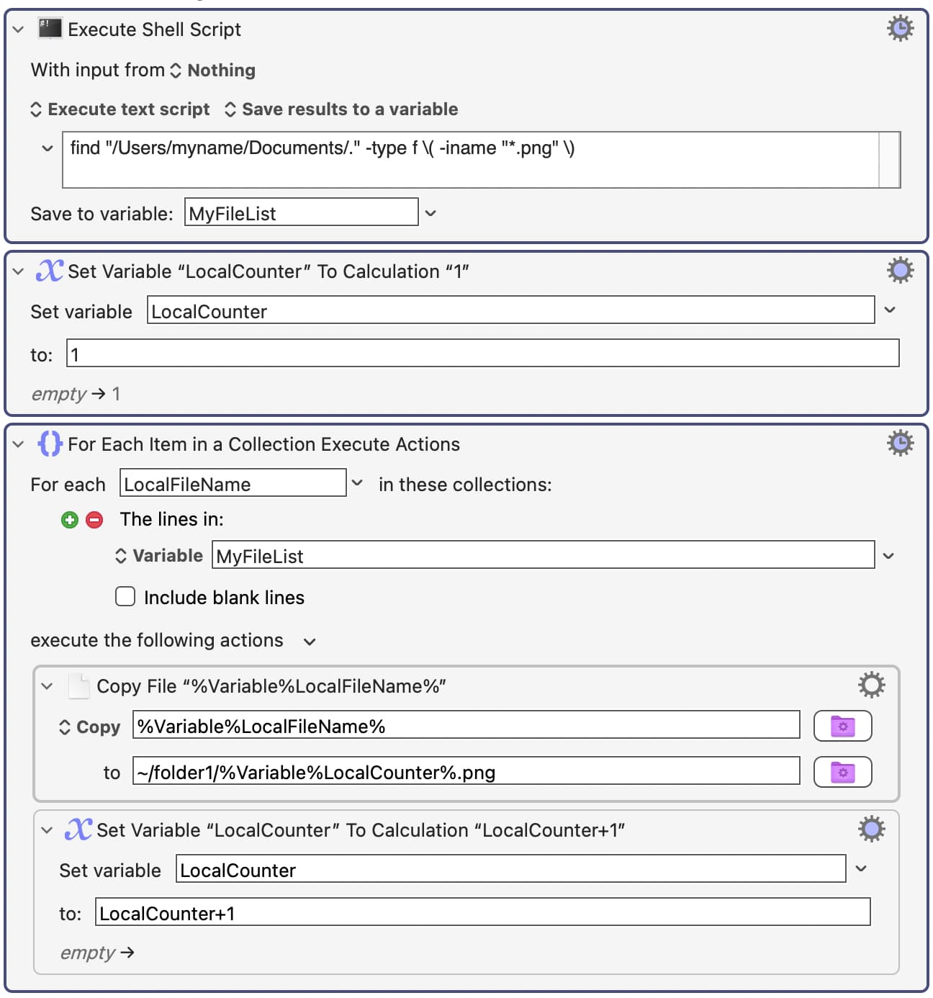The image size is (933, 998).
Task: Click the shell script find command text area
Action: [x=470, y=160]
